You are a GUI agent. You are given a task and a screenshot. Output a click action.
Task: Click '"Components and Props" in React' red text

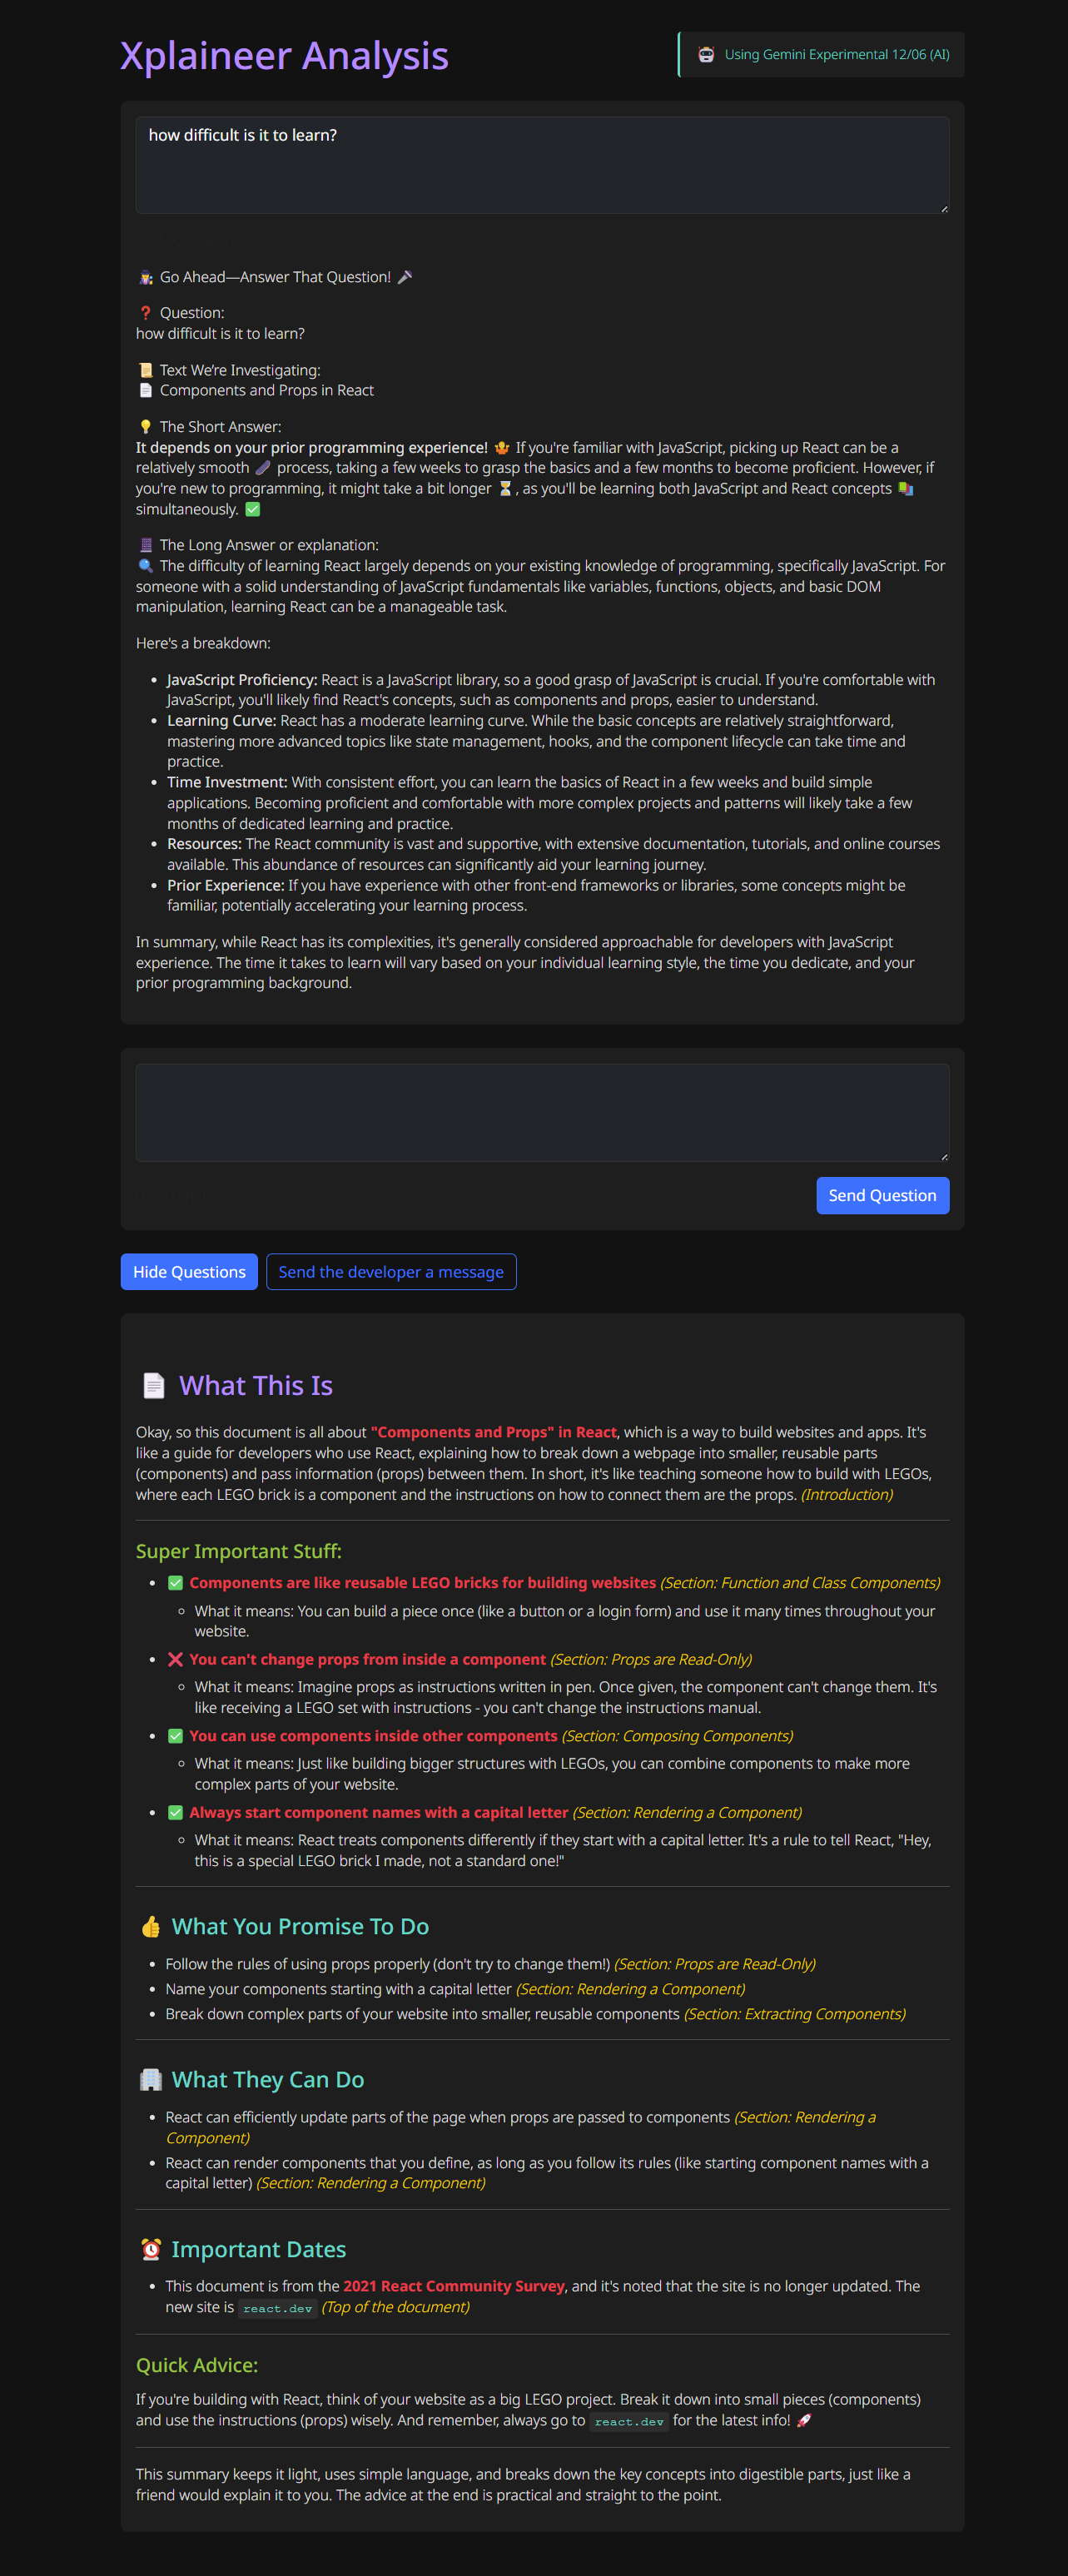[x=494, y=1432]
